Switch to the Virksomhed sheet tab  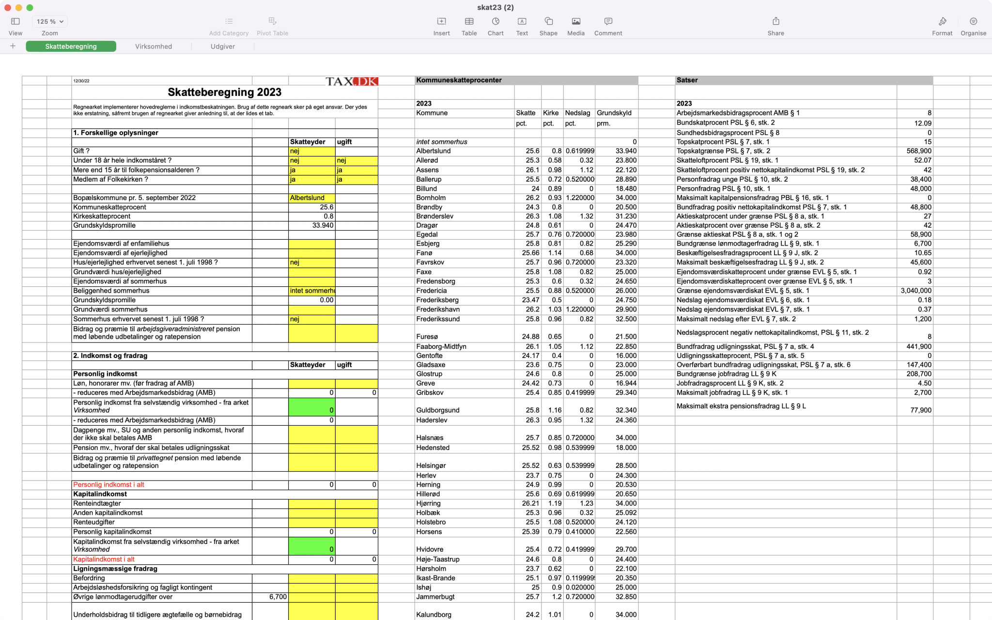(x=154, y=46)
